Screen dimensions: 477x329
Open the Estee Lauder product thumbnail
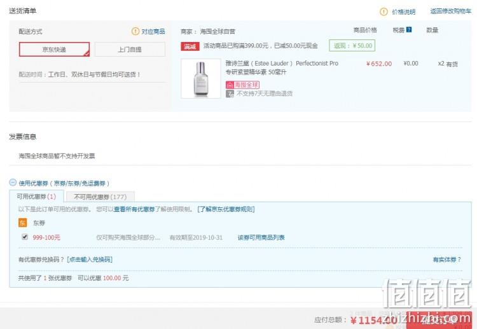(201, 78)
